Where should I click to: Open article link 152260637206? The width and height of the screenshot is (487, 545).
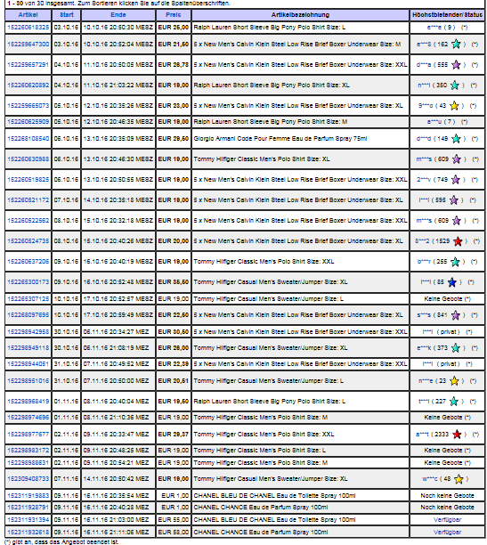click(28, 262)
